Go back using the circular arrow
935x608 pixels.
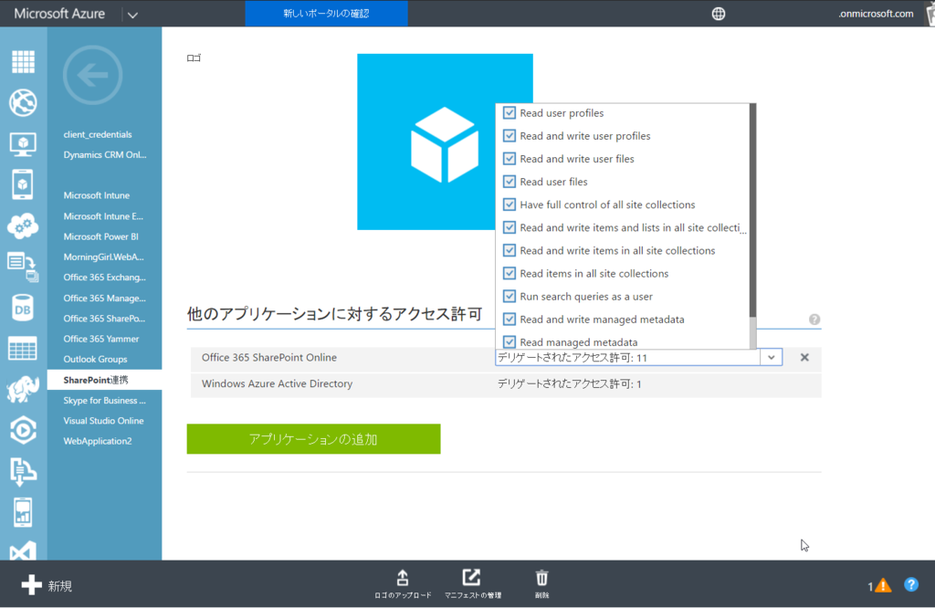[92, 75]
